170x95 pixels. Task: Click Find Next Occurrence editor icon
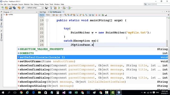(x=71, y=15)
